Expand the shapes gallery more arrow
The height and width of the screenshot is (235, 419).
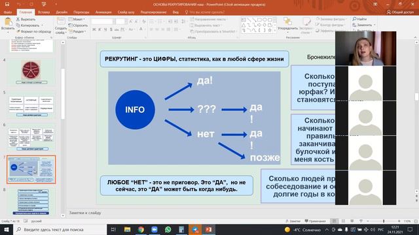tap(275, 31)
